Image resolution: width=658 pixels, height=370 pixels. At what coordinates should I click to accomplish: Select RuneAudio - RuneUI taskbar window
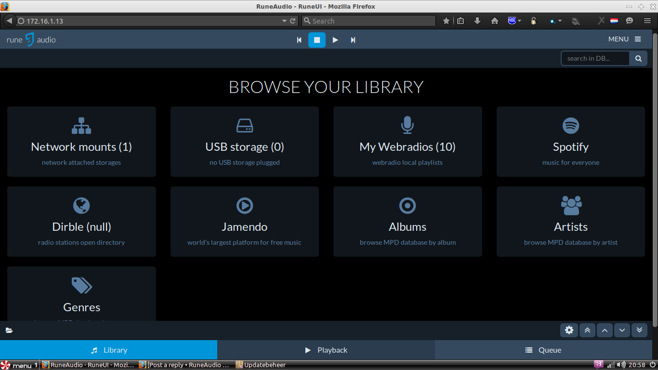(x=89, y=365)
